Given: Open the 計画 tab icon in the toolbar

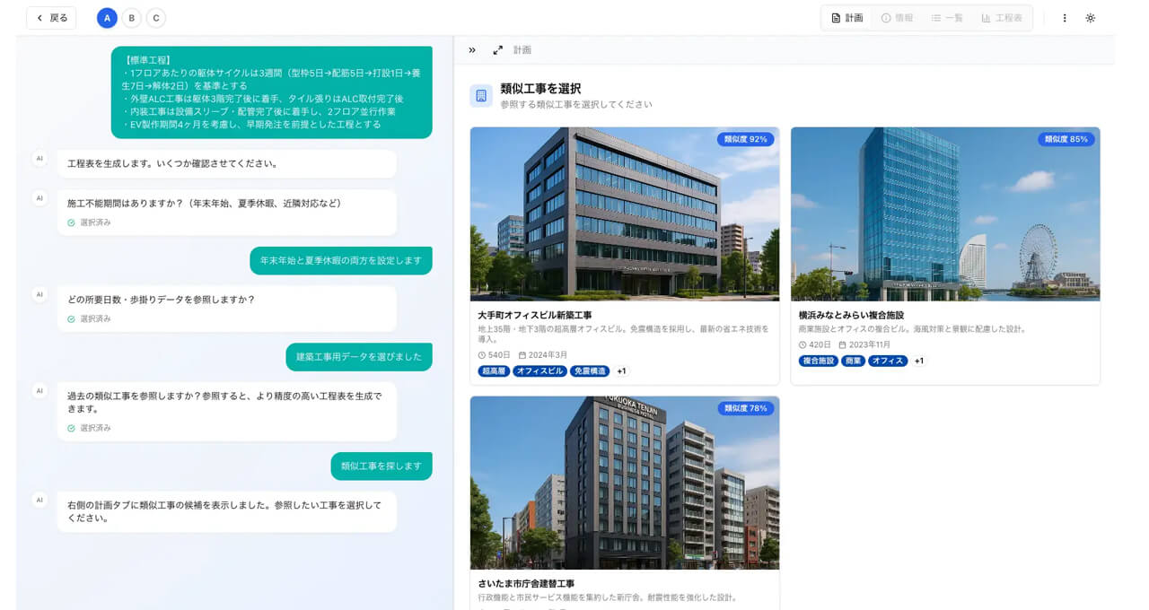Looking at the screenshot, I should point(836,17).
